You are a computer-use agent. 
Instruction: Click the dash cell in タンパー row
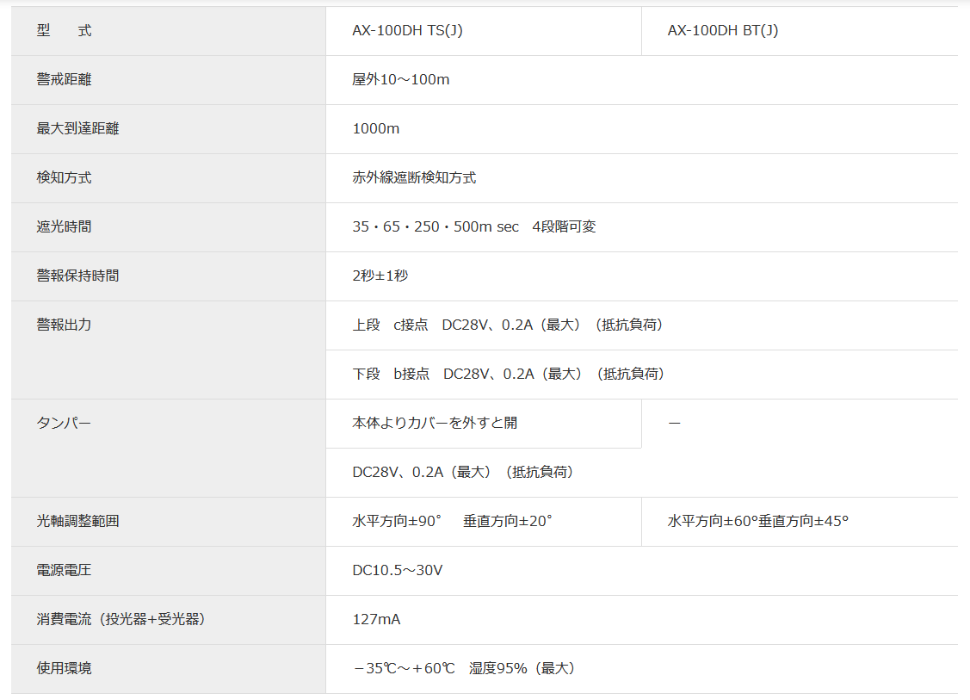coord(800,424)
